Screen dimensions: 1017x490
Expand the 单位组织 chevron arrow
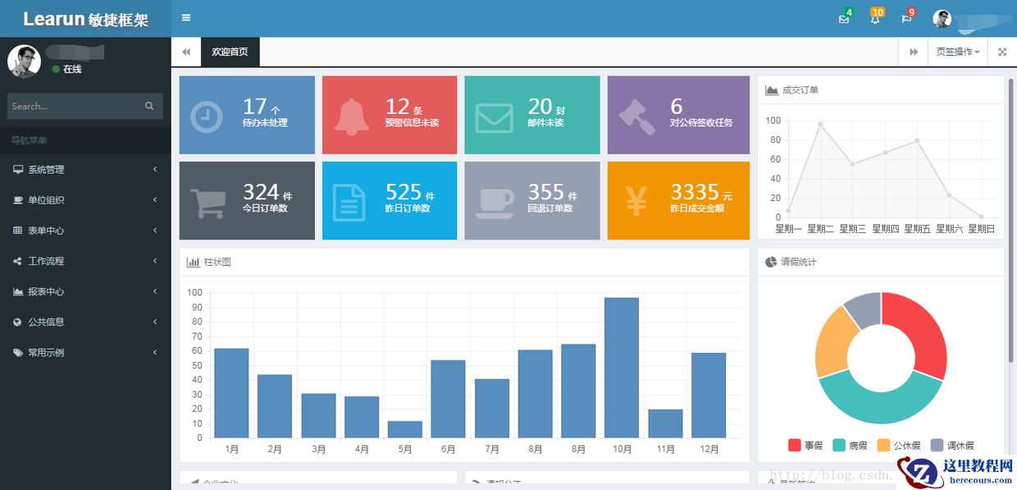[155, 200]
